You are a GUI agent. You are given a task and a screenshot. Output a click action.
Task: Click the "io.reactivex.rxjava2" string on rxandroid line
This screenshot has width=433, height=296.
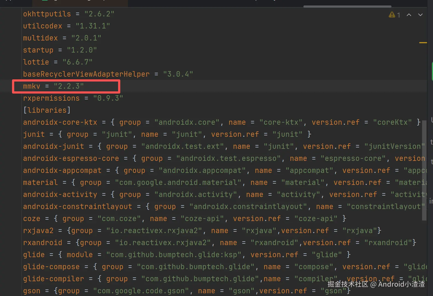163,243
